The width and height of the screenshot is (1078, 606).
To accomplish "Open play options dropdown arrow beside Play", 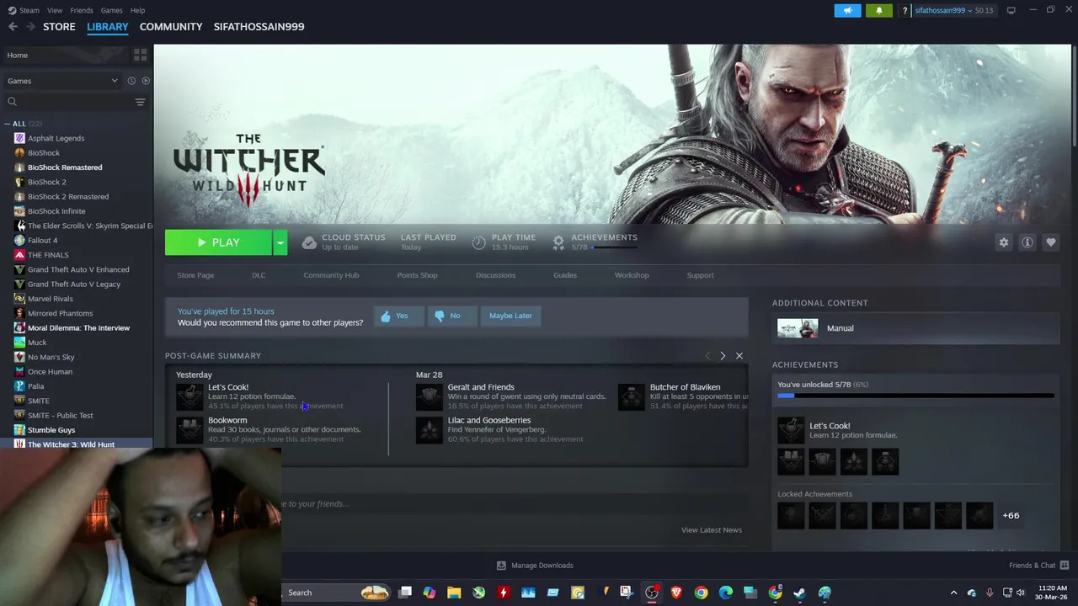I will click(280, 242).
